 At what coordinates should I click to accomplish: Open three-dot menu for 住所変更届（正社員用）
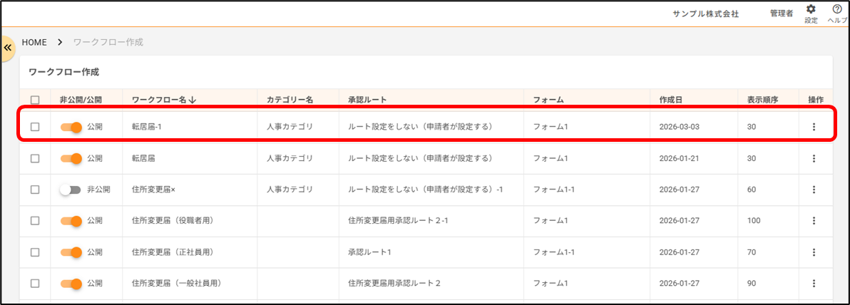coord(814,252)
